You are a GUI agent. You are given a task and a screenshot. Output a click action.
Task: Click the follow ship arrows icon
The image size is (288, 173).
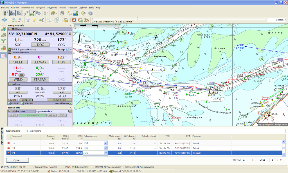(42, 20)
